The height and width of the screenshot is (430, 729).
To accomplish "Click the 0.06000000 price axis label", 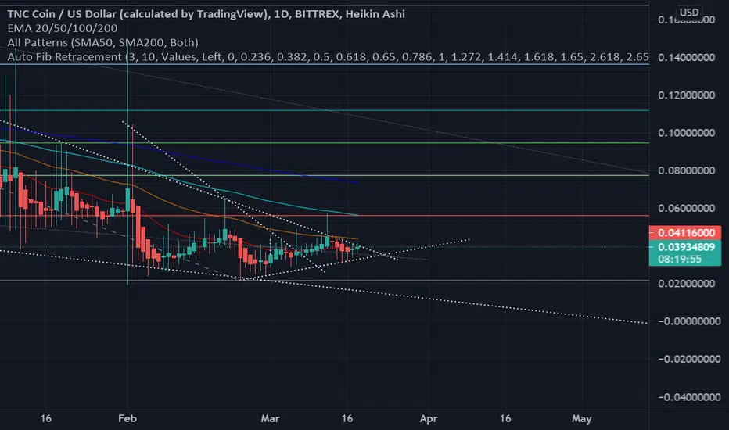I will pyautogui.click(x=686, y=208).
